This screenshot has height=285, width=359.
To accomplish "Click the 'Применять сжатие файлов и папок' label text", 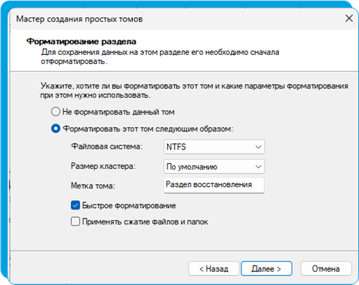I will (145, 222).
